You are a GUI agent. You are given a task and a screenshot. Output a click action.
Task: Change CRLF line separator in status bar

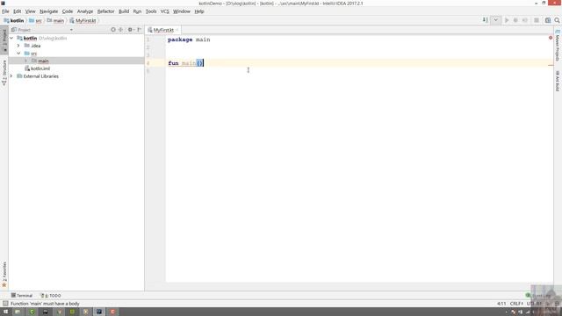[x=516, y=304]
